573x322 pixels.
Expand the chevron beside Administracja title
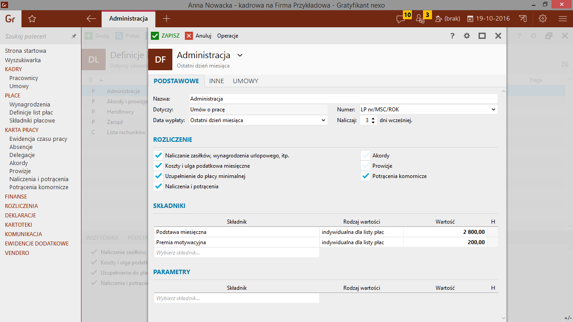(x=240, y=55)
